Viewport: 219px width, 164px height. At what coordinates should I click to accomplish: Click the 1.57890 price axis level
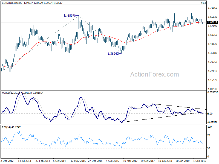pos(213,26)
